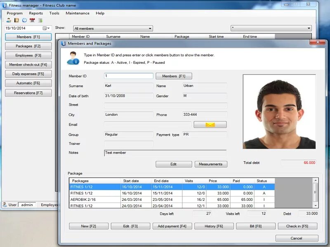
Task: Click the blue clock toolbar icon
Action: 25,20
